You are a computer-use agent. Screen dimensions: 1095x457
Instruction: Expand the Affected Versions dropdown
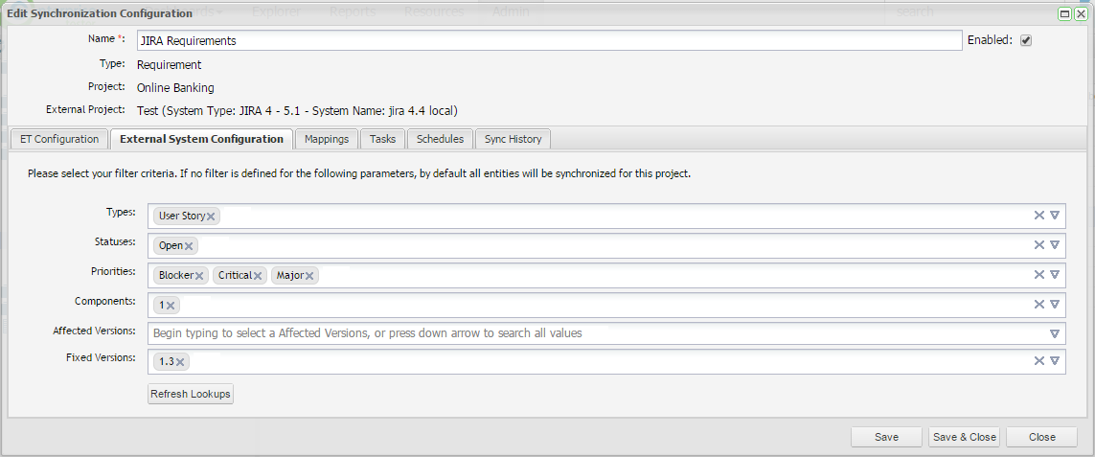(x=1054, y=333)
